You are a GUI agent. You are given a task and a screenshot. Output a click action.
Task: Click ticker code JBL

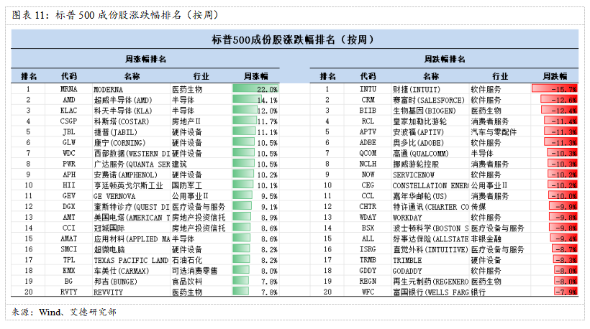(69, 132)
